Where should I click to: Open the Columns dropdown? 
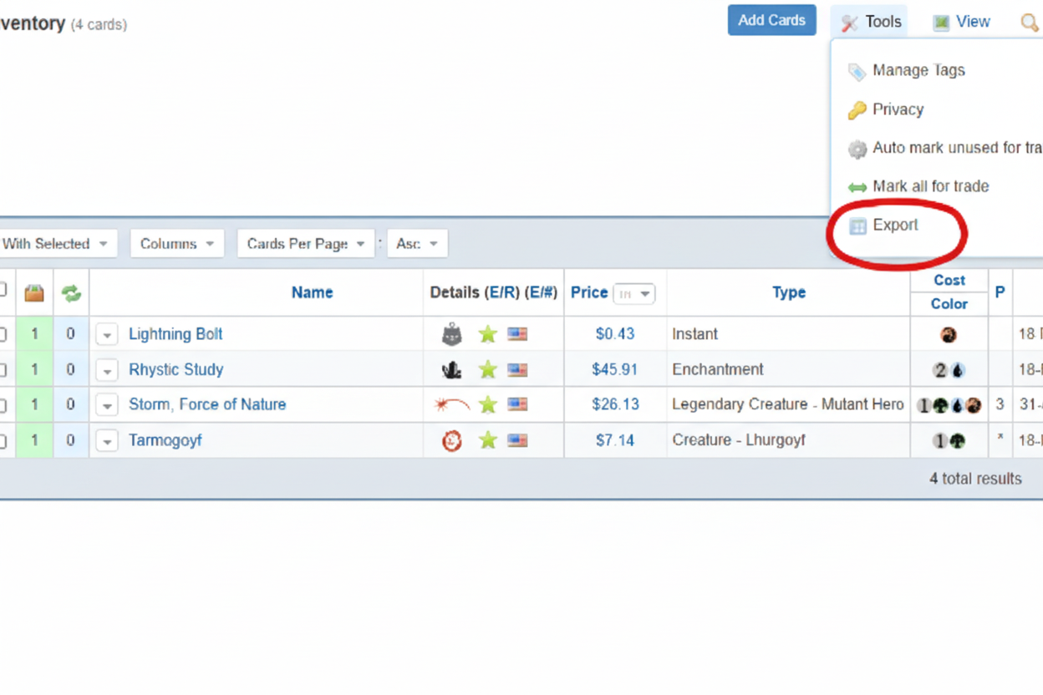[177, 244]
